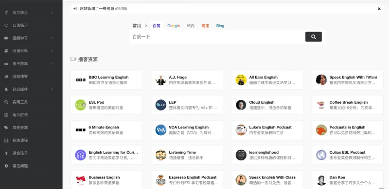
Task: Click the gamepad icon beside 电子游戏
Action: click(x=6, y=63)
